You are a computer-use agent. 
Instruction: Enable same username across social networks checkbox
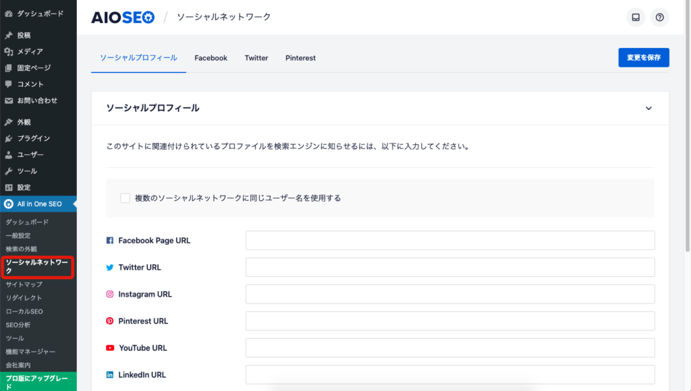[125, 198]
